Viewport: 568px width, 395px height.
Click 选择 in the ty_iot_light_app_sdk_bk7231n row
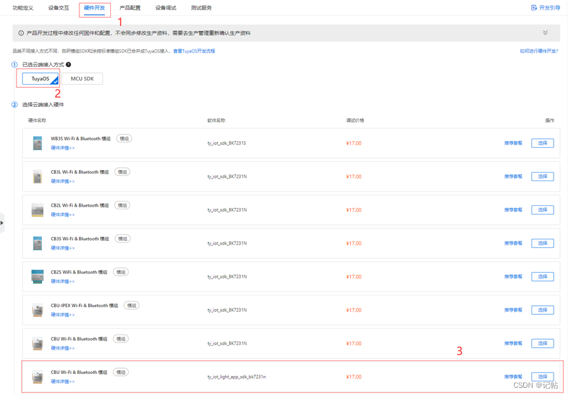coord(542,377)
